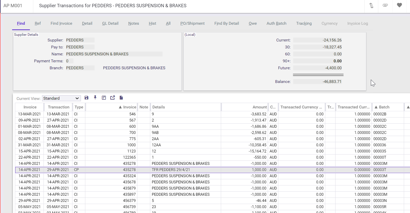
Task: Select invoice 600 row
Action: 212,126
